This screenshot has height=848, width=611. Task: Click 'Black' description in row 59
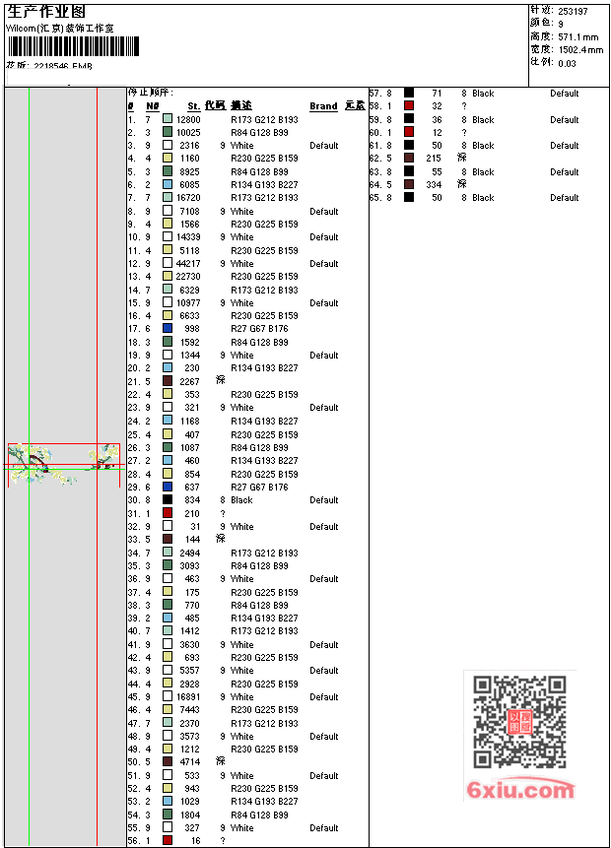click(x=483, y=119)
